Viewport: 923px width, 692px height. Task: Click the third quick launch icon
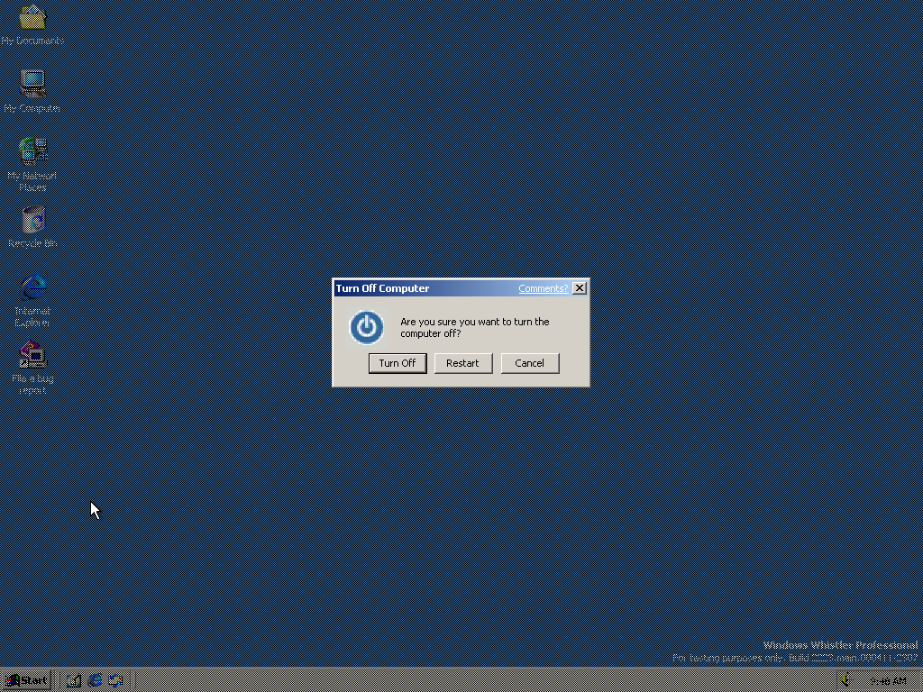point(115,681)
